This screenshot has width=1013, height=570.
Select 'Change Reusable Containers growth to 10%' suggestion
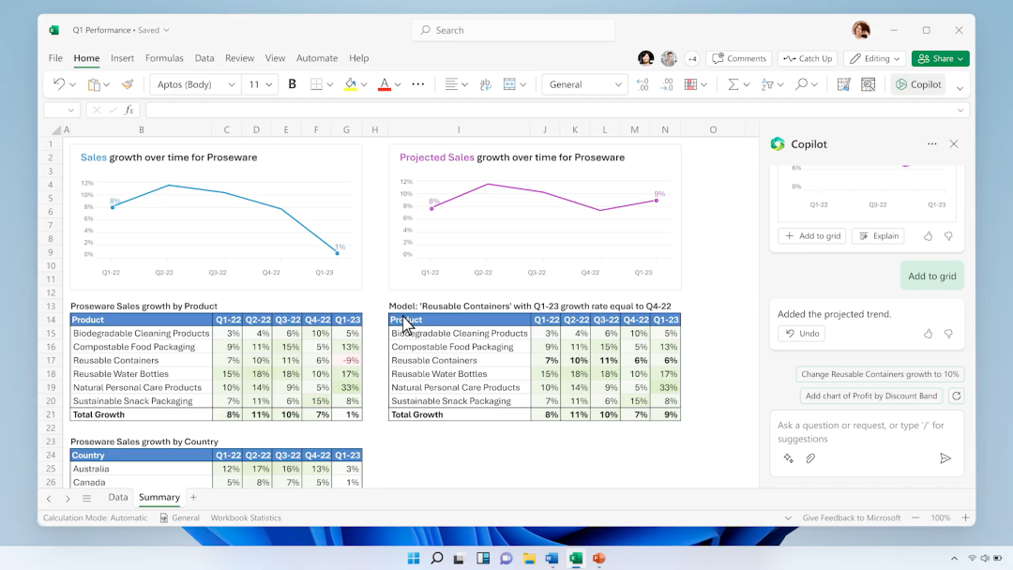(x=880, y=374)
